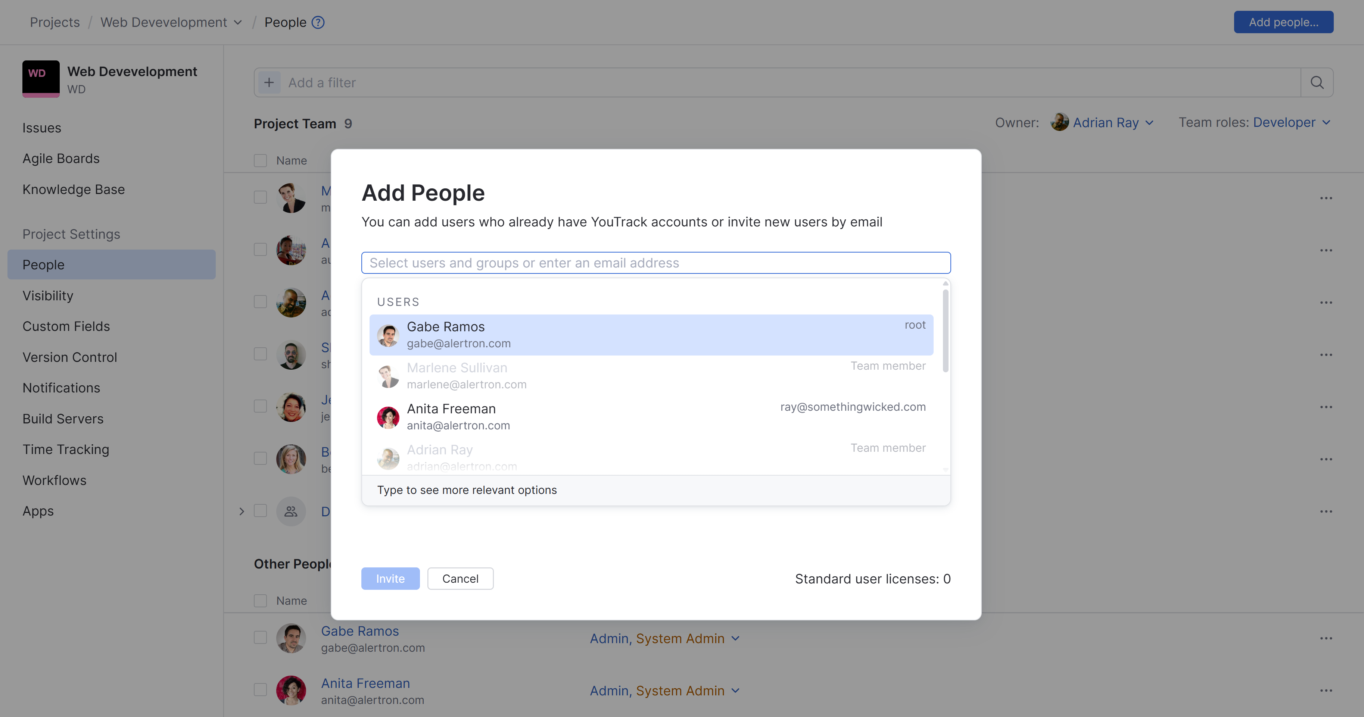Click the plus icon beside Add a filter
The height and width of the screenshot is (717, 1364).
(269, 82)
